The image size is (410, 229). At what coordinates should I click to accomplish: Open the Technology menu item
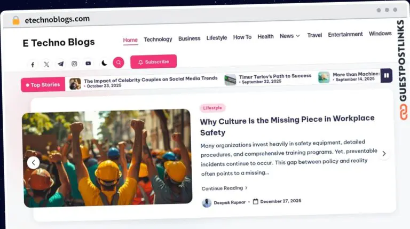pyautogui.click(x=158, y=39)
